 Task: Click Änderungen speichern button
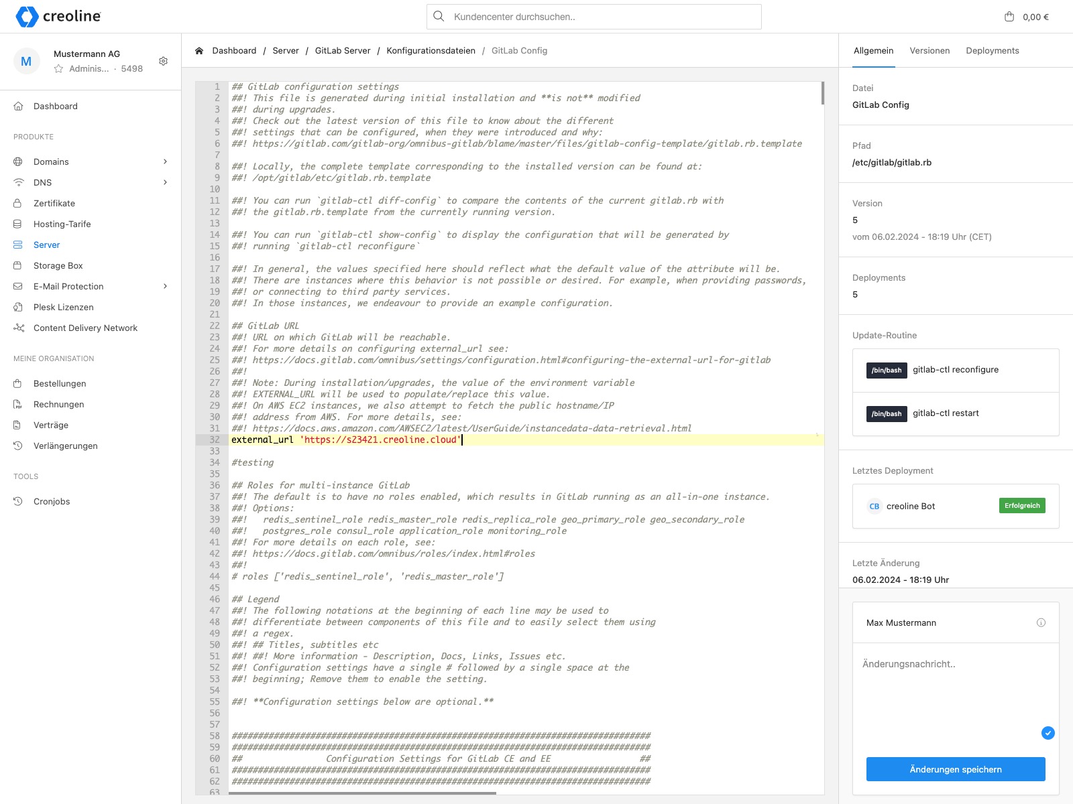pos(956,769)
